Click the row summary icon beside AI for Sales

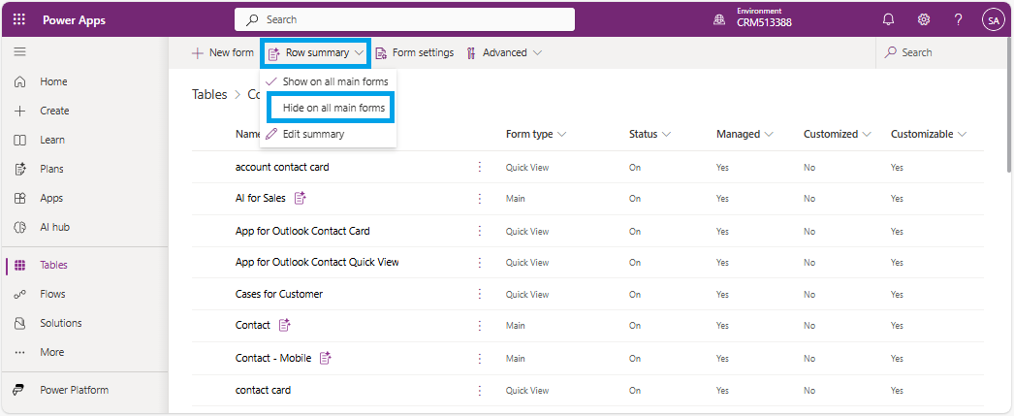click(x=301, y=198)
